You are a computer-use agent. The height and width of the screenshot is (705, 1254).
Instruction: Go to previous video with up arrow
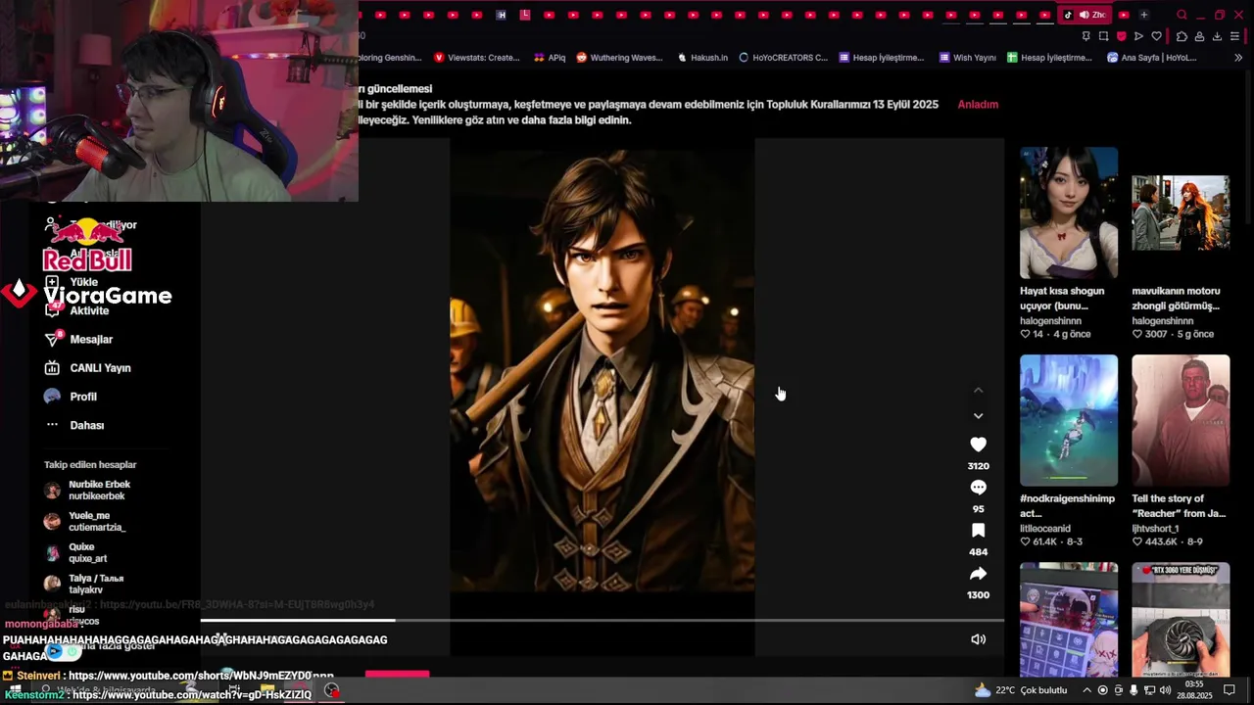[978, 390]
